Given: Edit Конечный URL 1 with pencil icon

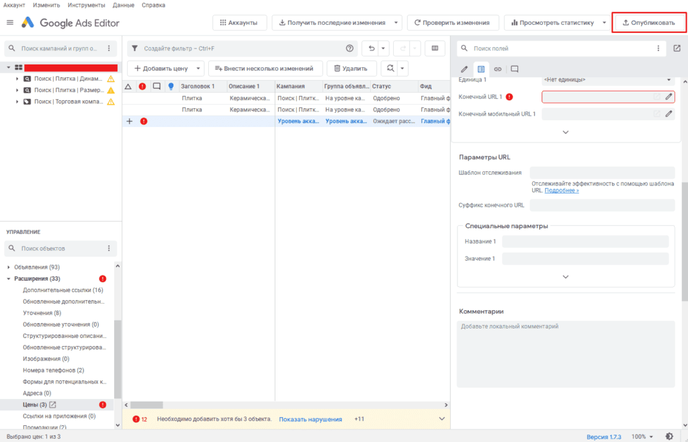Looking at the screenshot, I should (x=669, y=97).
